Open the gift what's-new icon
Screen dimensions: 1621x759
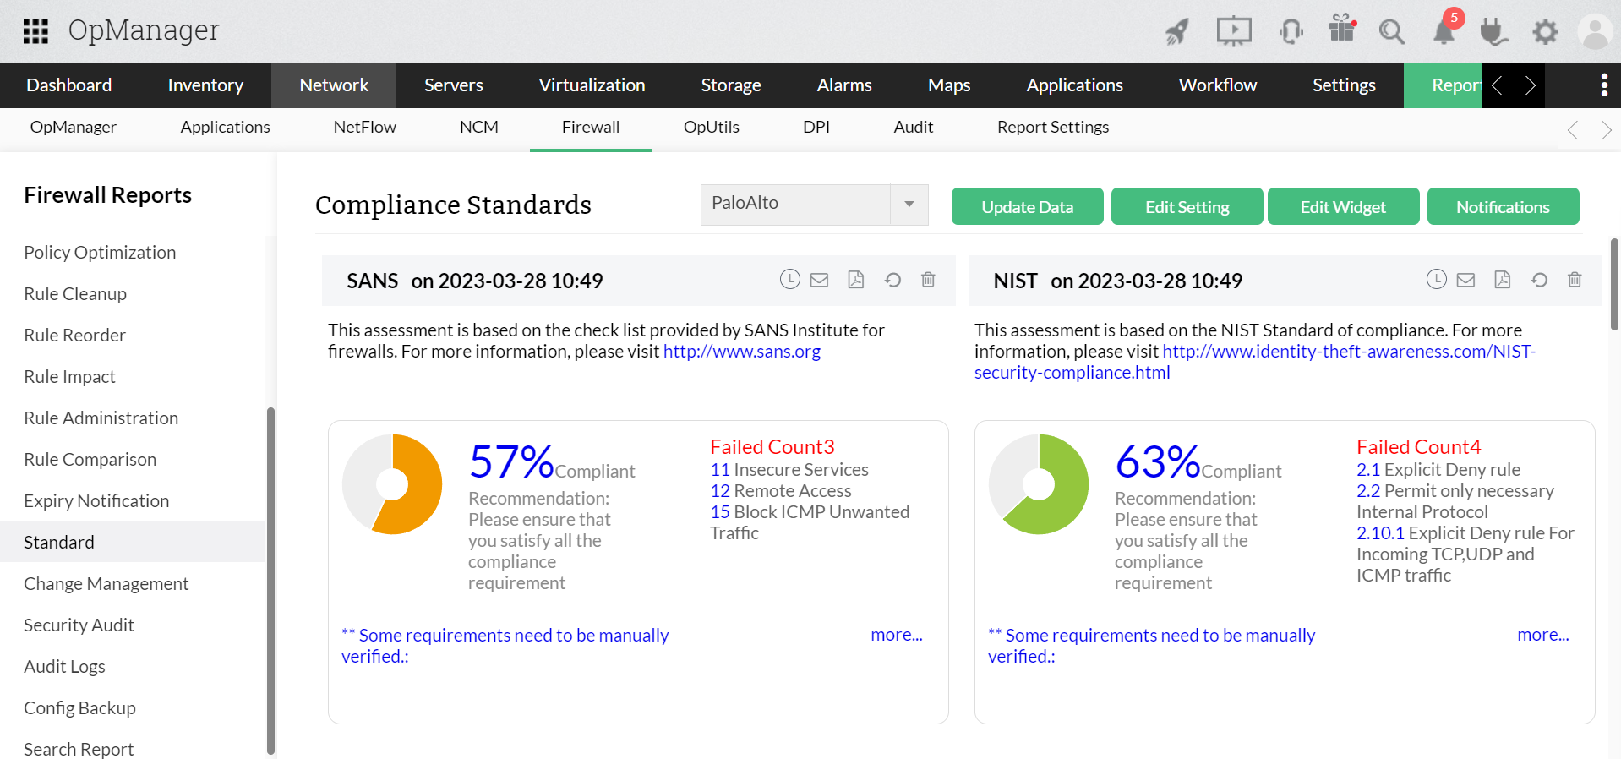point(1341,30)
